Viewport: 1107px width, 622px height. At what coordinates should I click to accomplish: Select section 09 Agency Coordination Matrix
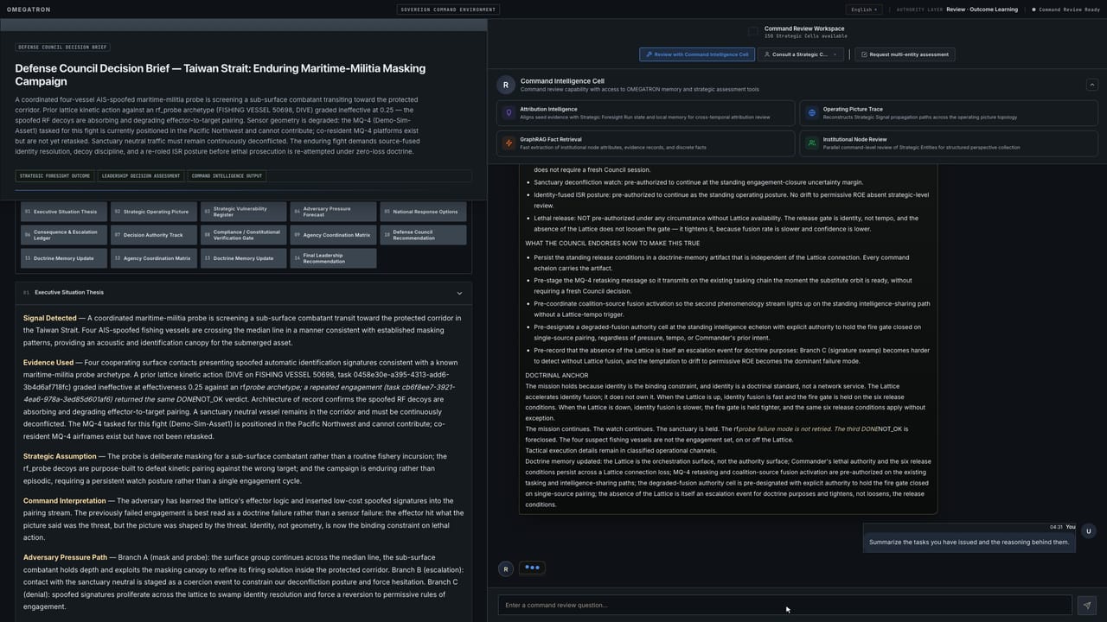coord(333,235)
